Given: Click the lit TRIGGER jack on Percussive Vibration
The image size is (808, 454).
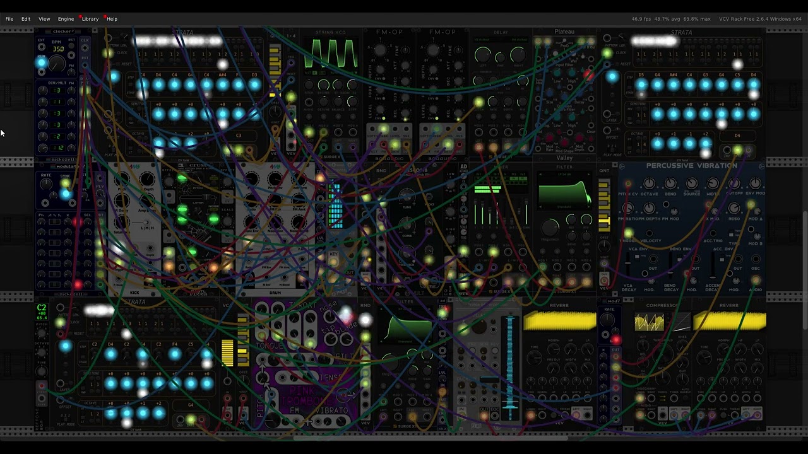Looking at the screenshot, I should (x=628, y=234).
